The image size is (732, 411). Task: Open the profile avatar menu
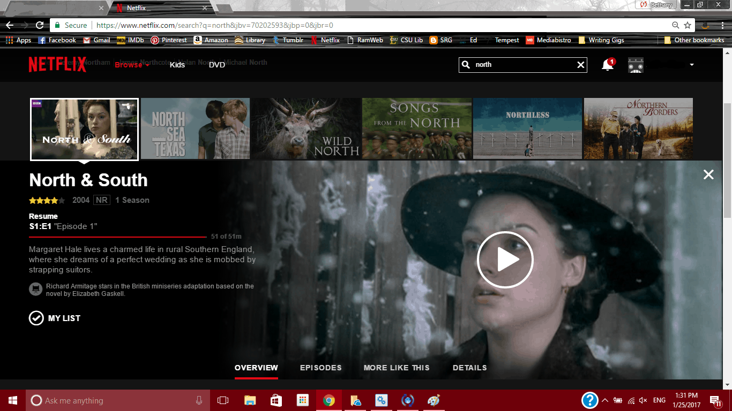tap(636, 65)
